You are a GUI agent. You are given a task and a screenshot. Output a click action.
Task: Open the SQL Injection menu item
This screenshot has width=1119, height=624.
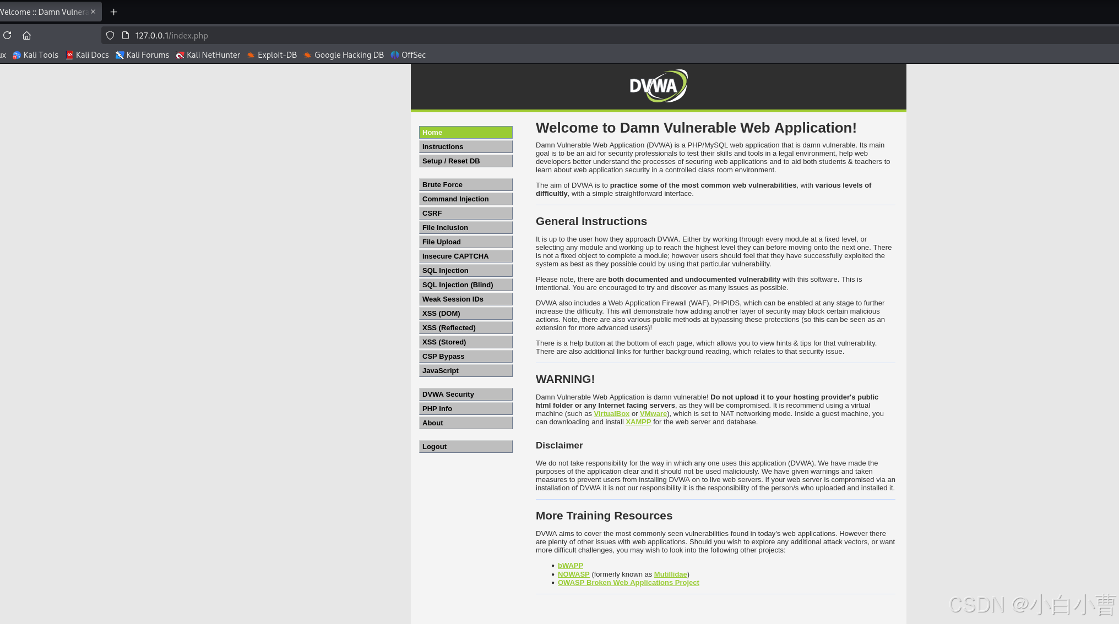tap(465, 271)
